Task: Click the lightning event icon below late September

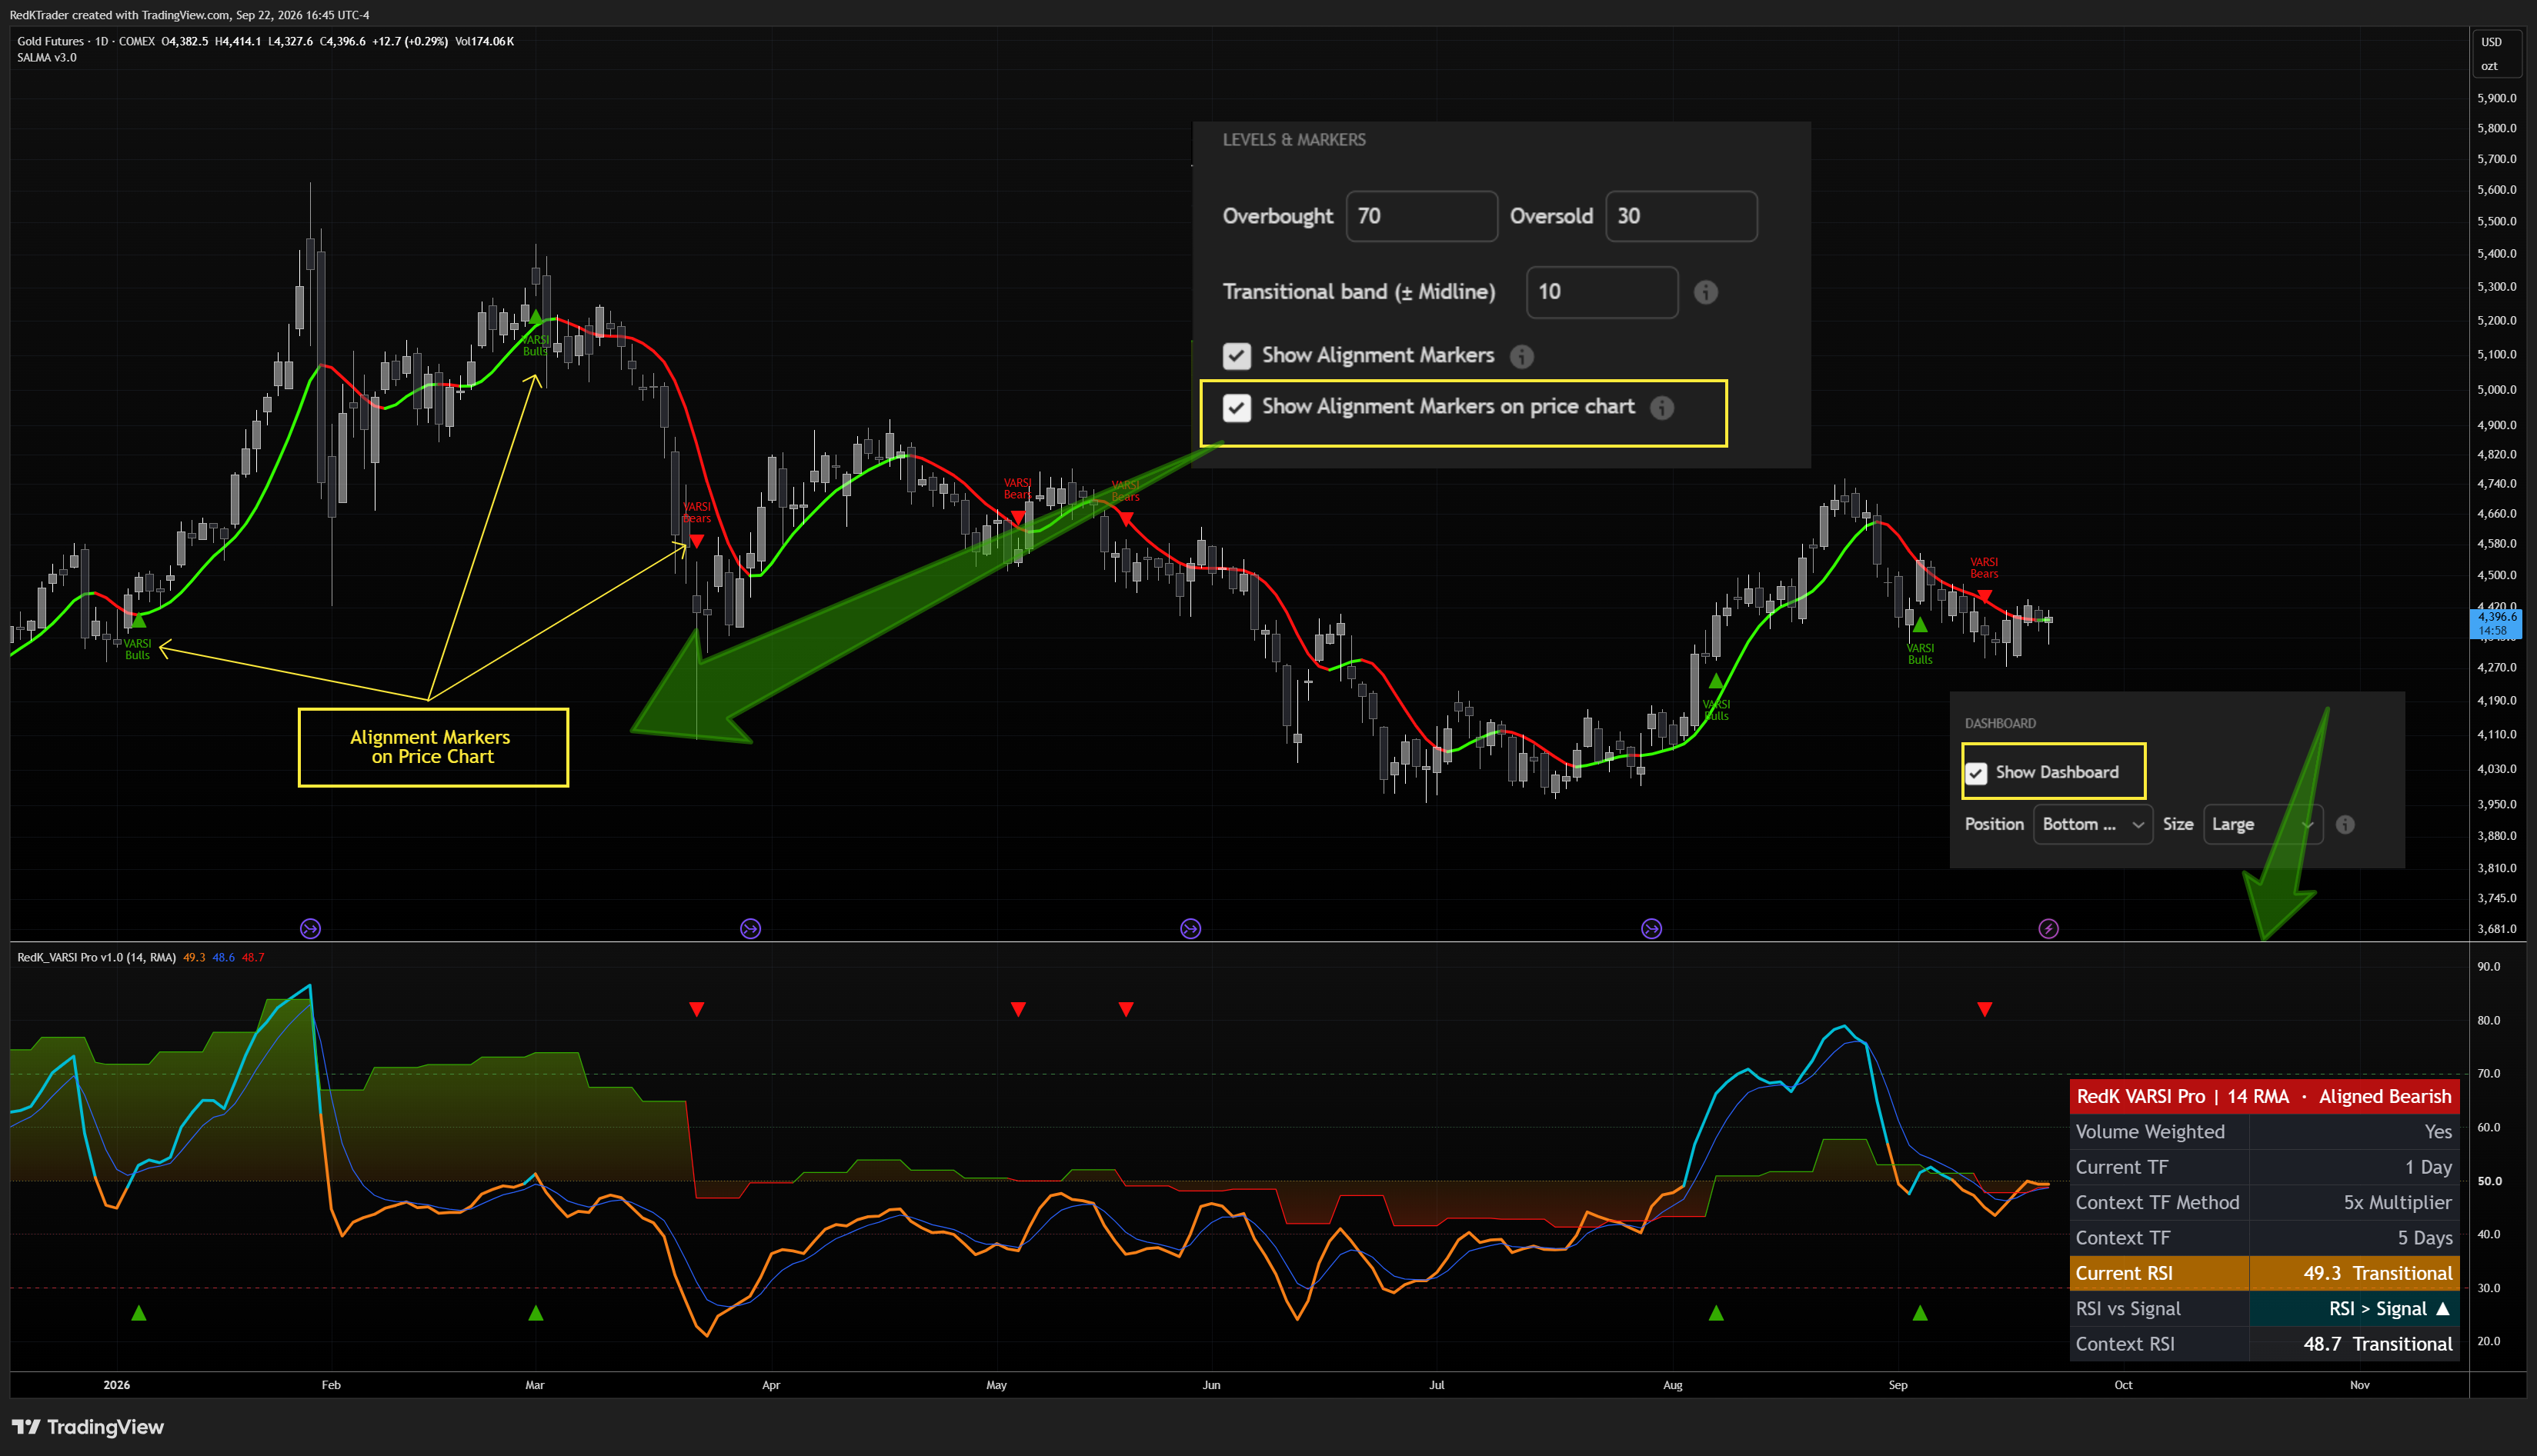Action: (x=2049, y=929)
